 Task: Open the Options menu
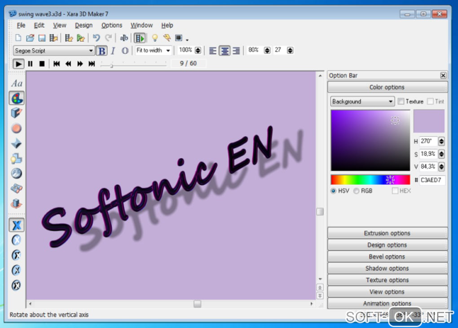pyautogui.click(x=111, y=26)
